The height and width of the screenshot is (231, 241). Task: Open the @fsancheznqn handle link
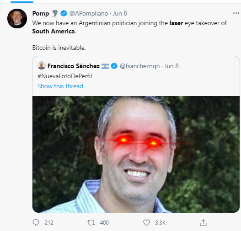[x=139, y=66]
